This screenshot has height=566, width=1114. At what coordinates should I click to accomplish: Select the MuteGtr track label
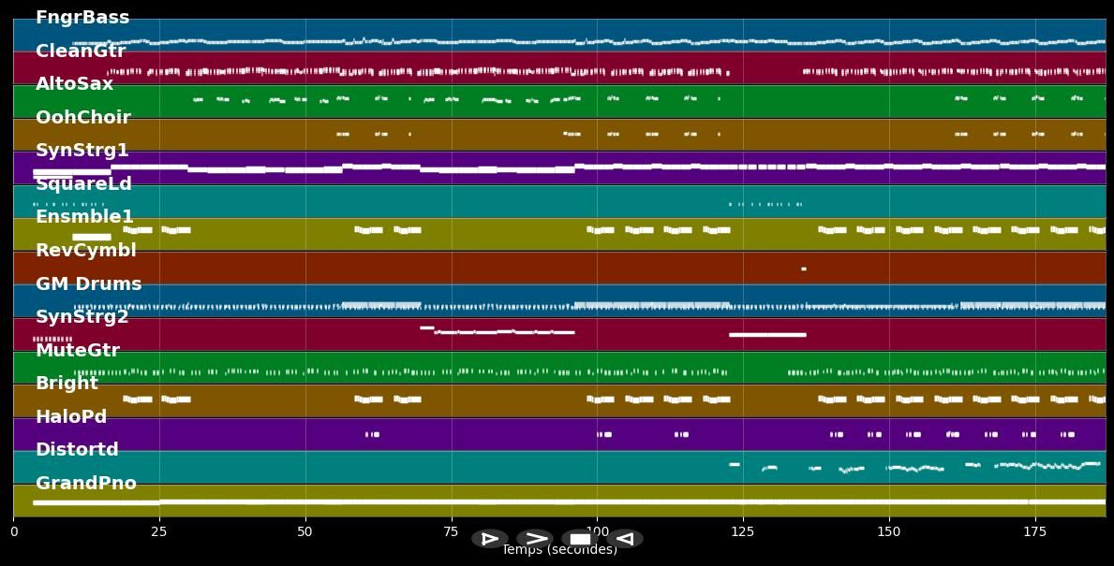coord(77,351)
